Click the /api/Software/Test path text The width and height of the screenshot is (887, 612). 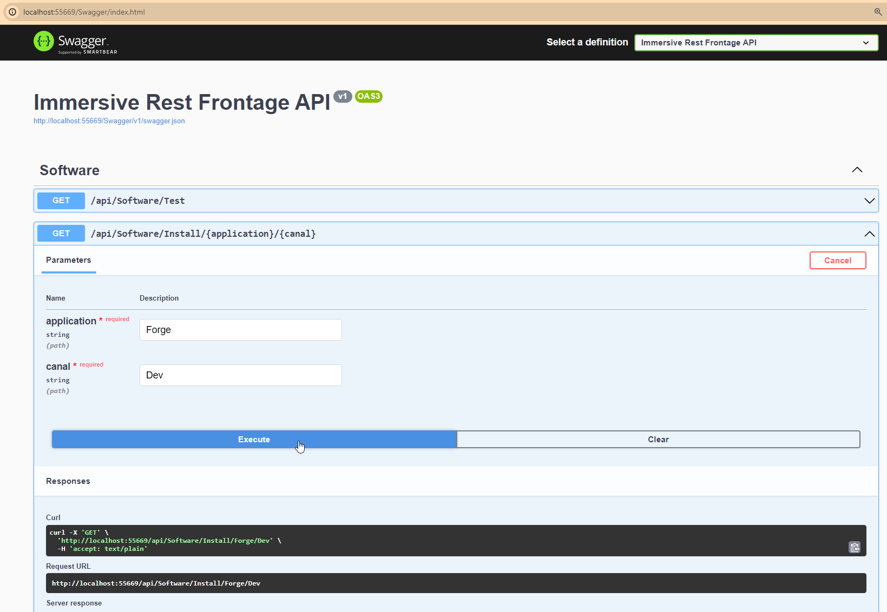click(x=138, y=201)
